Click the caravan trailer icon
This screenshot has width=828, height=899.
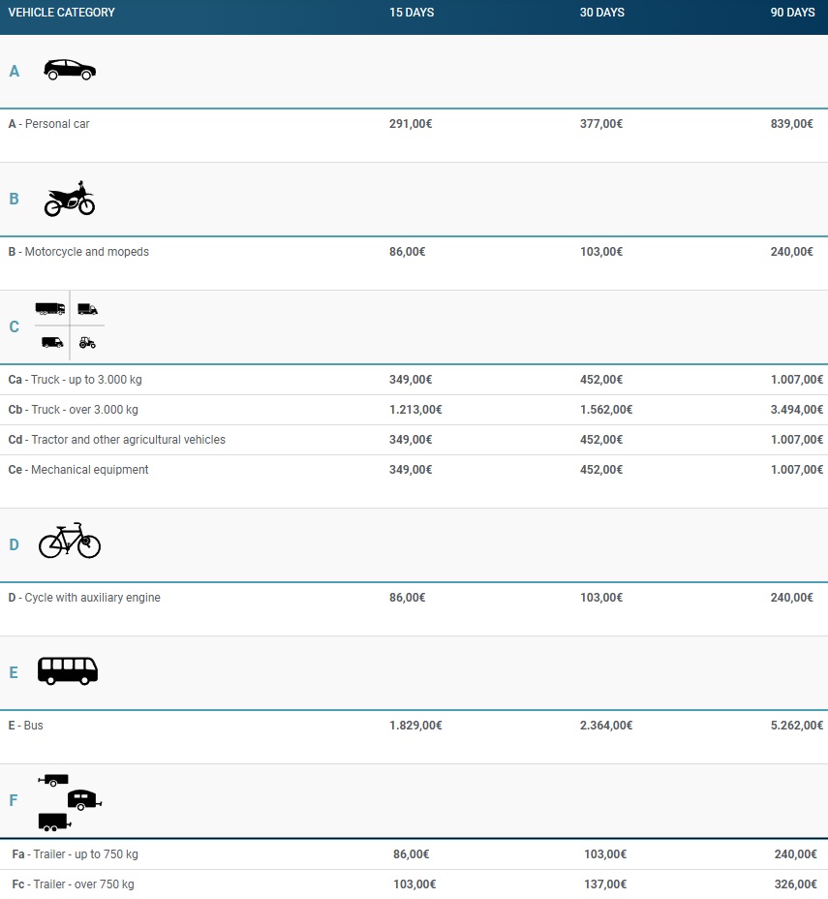[x=83, y=799]
